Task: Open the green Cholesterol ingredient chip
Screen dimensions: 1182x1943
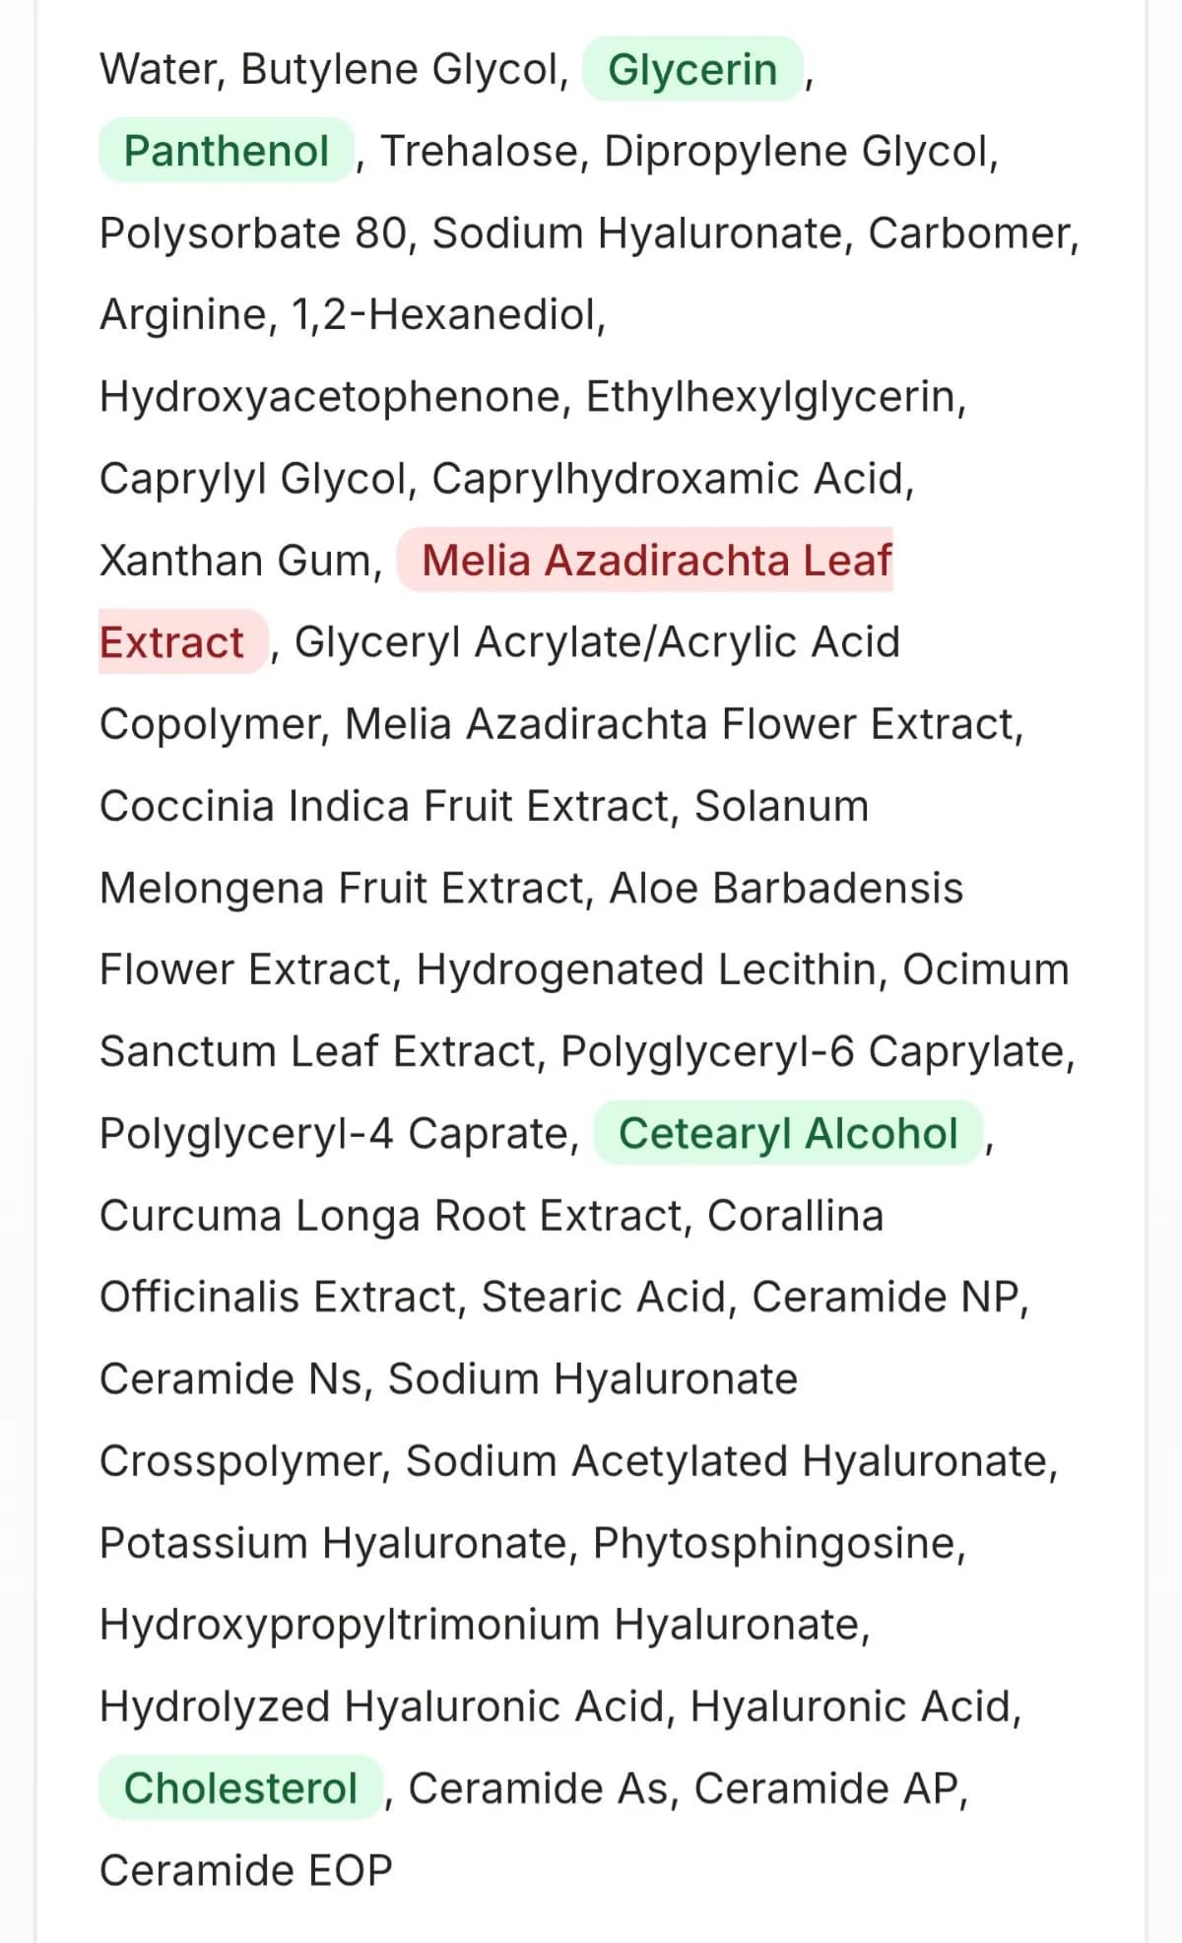Action: point(240,1789)
